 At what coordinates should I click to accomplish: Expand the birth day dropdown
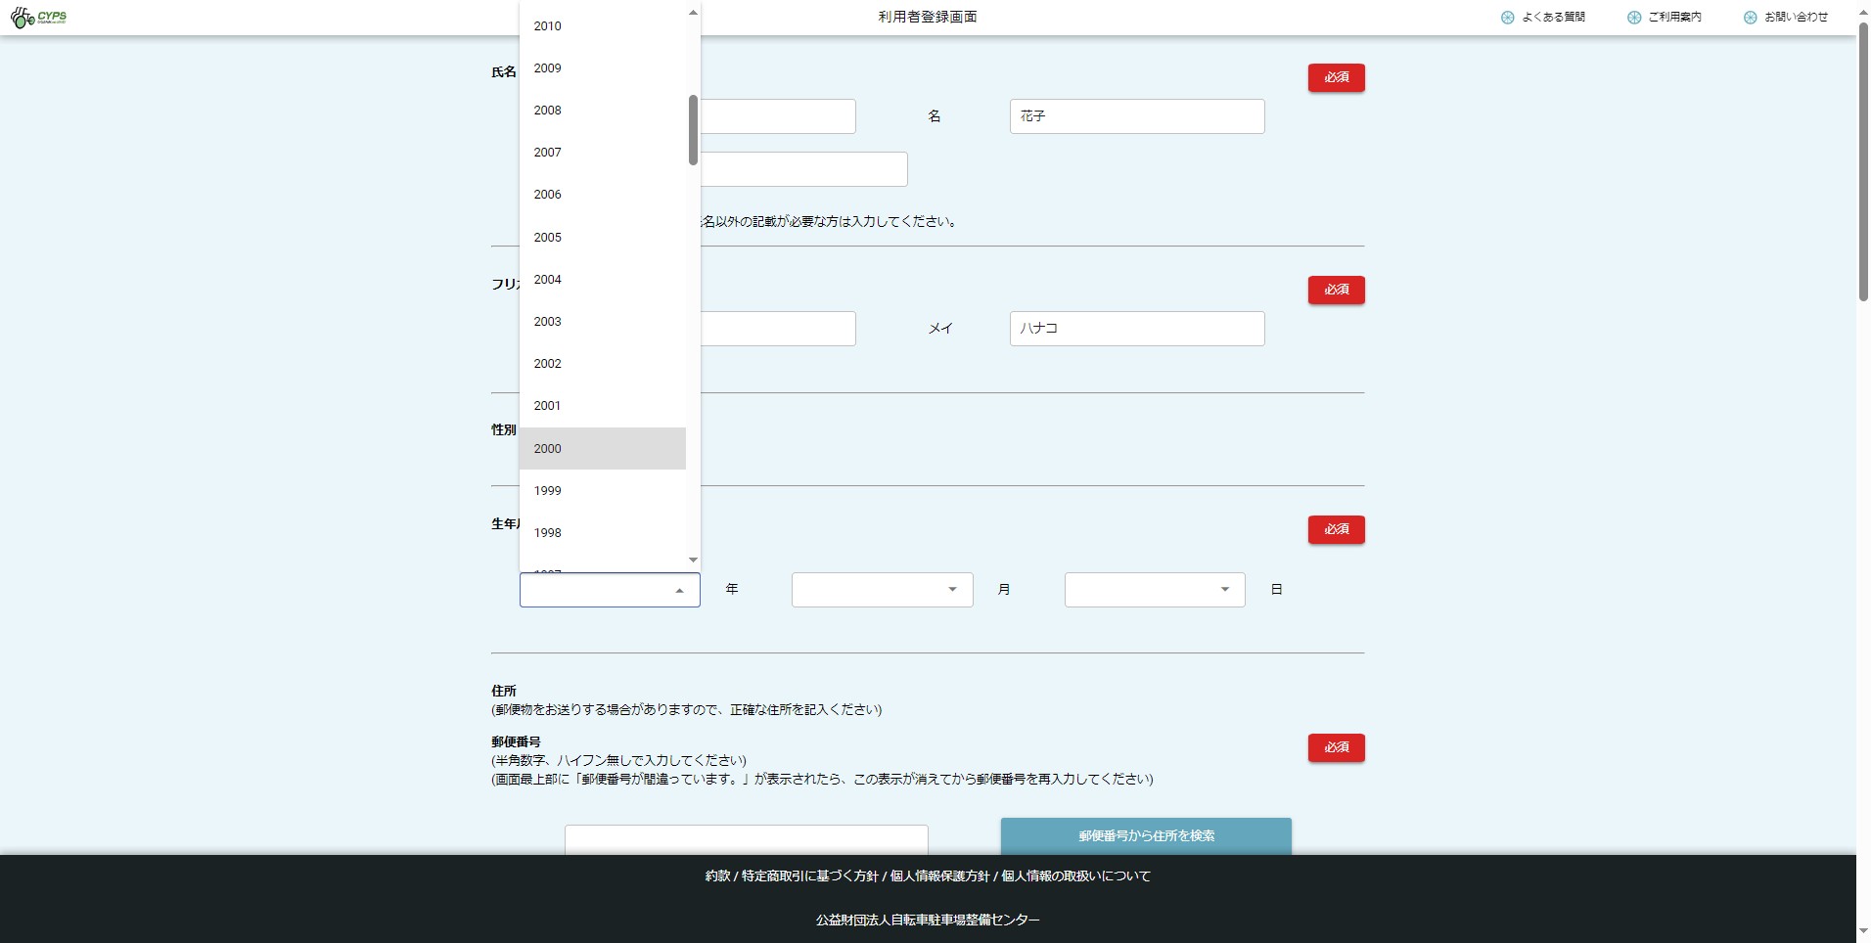click(x=1224, y=590)
